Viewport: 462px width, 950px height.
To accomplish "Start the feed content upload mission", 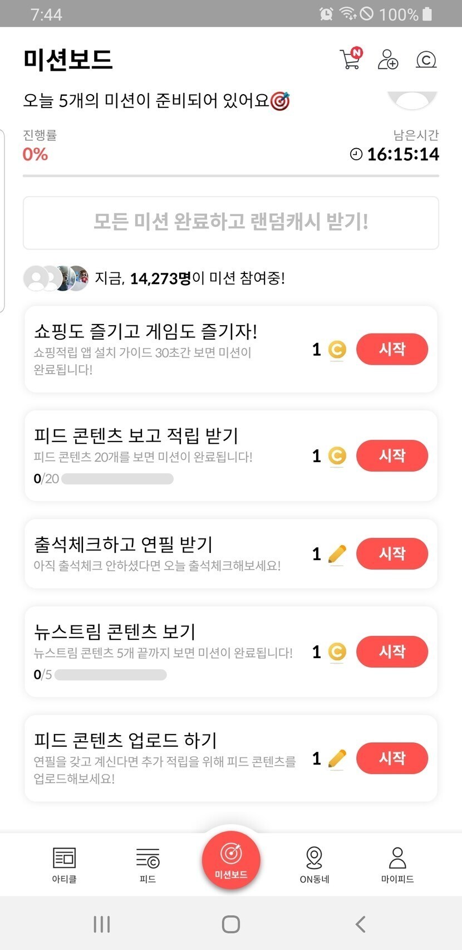I will (392, 758).
